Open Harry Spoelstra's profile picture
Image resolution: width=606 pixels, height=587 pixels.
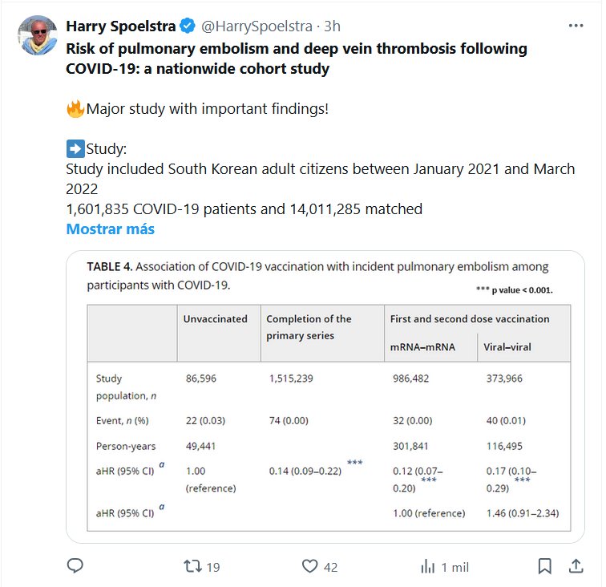pyautogui.click(x=37, y=36)
